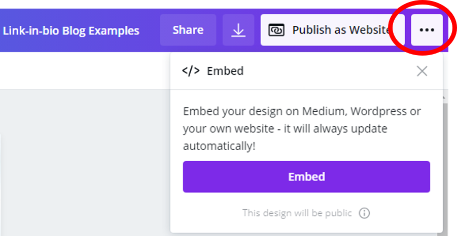
Task: Click Publish as Website button
Action: [333, 30]
